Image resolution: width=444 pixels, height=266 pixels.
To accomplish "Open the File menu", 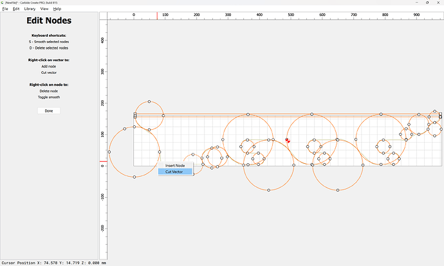I will [5, 9].
